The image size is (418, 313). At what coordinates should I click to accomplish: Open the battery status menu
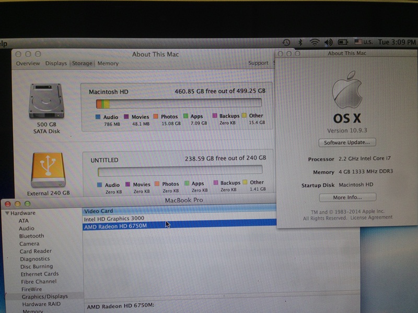343,42
